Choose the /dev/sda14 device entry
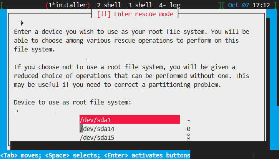Screen dimensions: 279x159 pyautogui.click(x=98, y=129)
